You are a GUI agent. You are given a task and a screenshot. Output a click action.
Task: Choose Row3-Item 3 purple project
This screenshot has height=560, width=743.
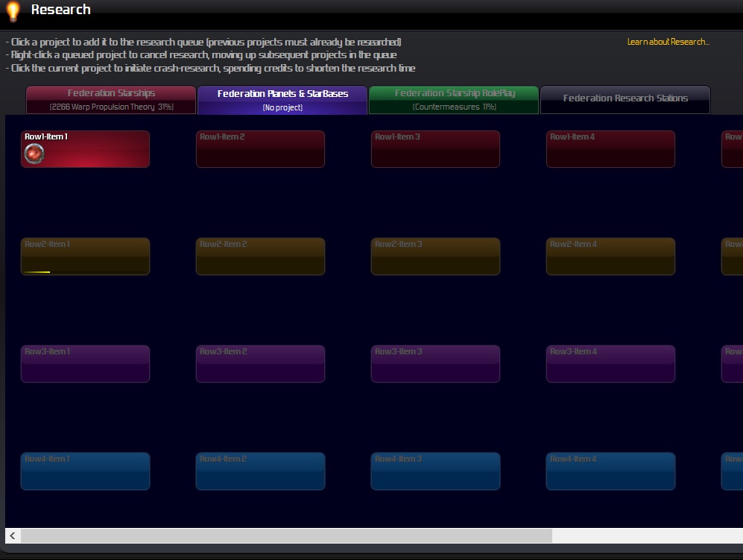(x=435, y=364)
